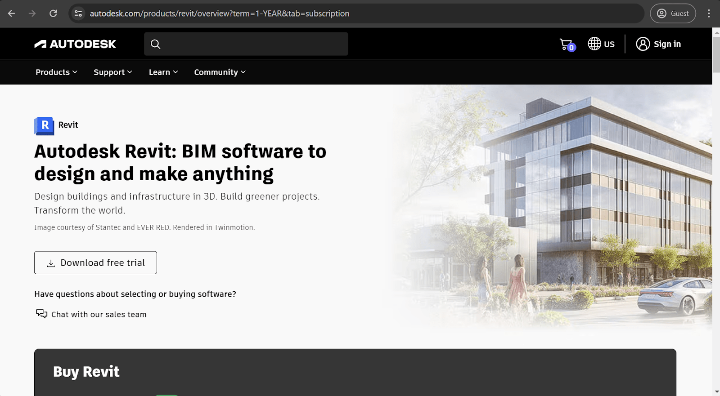720x396 pixels.
Task: Expand the Learn menu
Action: [x=163, y=72]
